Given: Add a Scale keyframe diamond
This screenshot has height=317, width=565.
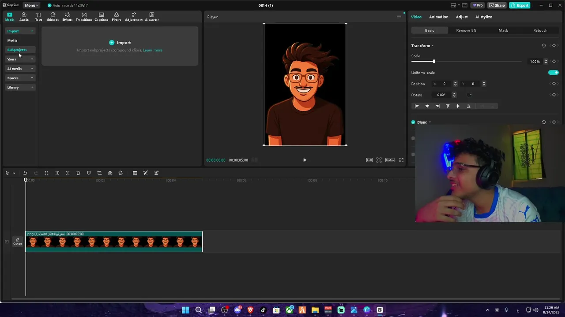Looking at the screenshot, I should 554,61.
